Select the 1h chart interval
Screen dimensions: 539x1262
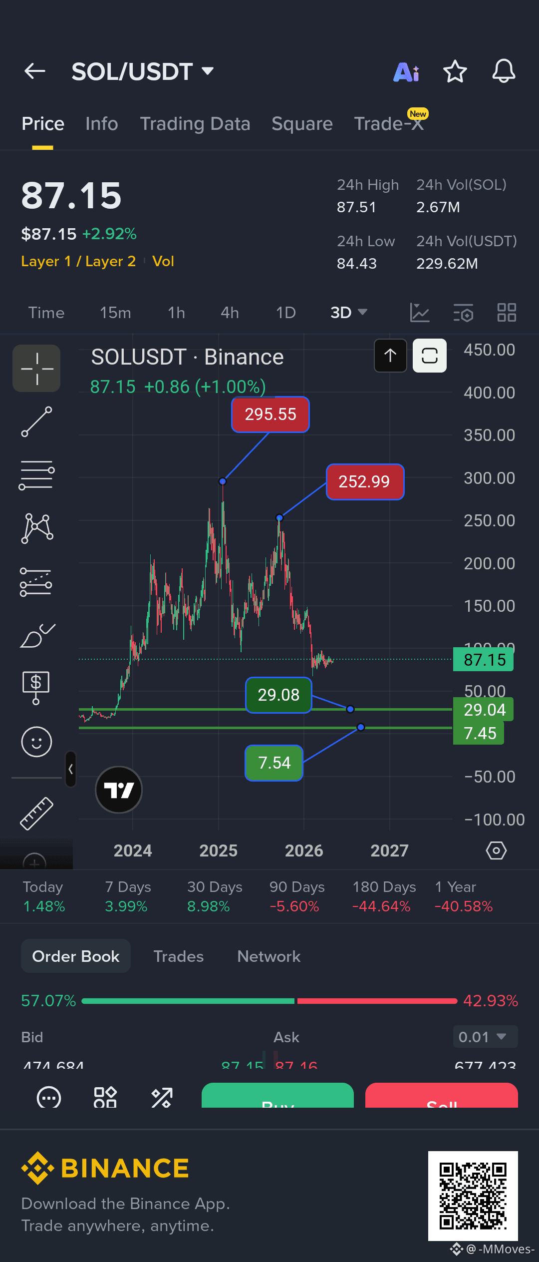click(176, 313)
